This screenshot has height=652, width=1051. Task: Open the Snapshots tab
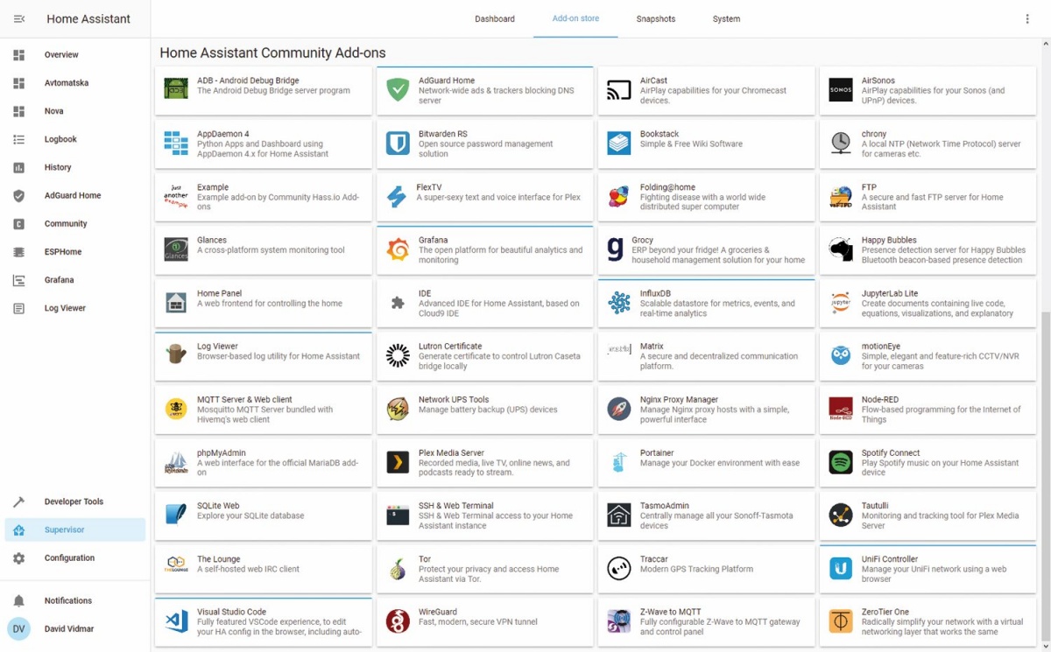click(x=656, y=18)
